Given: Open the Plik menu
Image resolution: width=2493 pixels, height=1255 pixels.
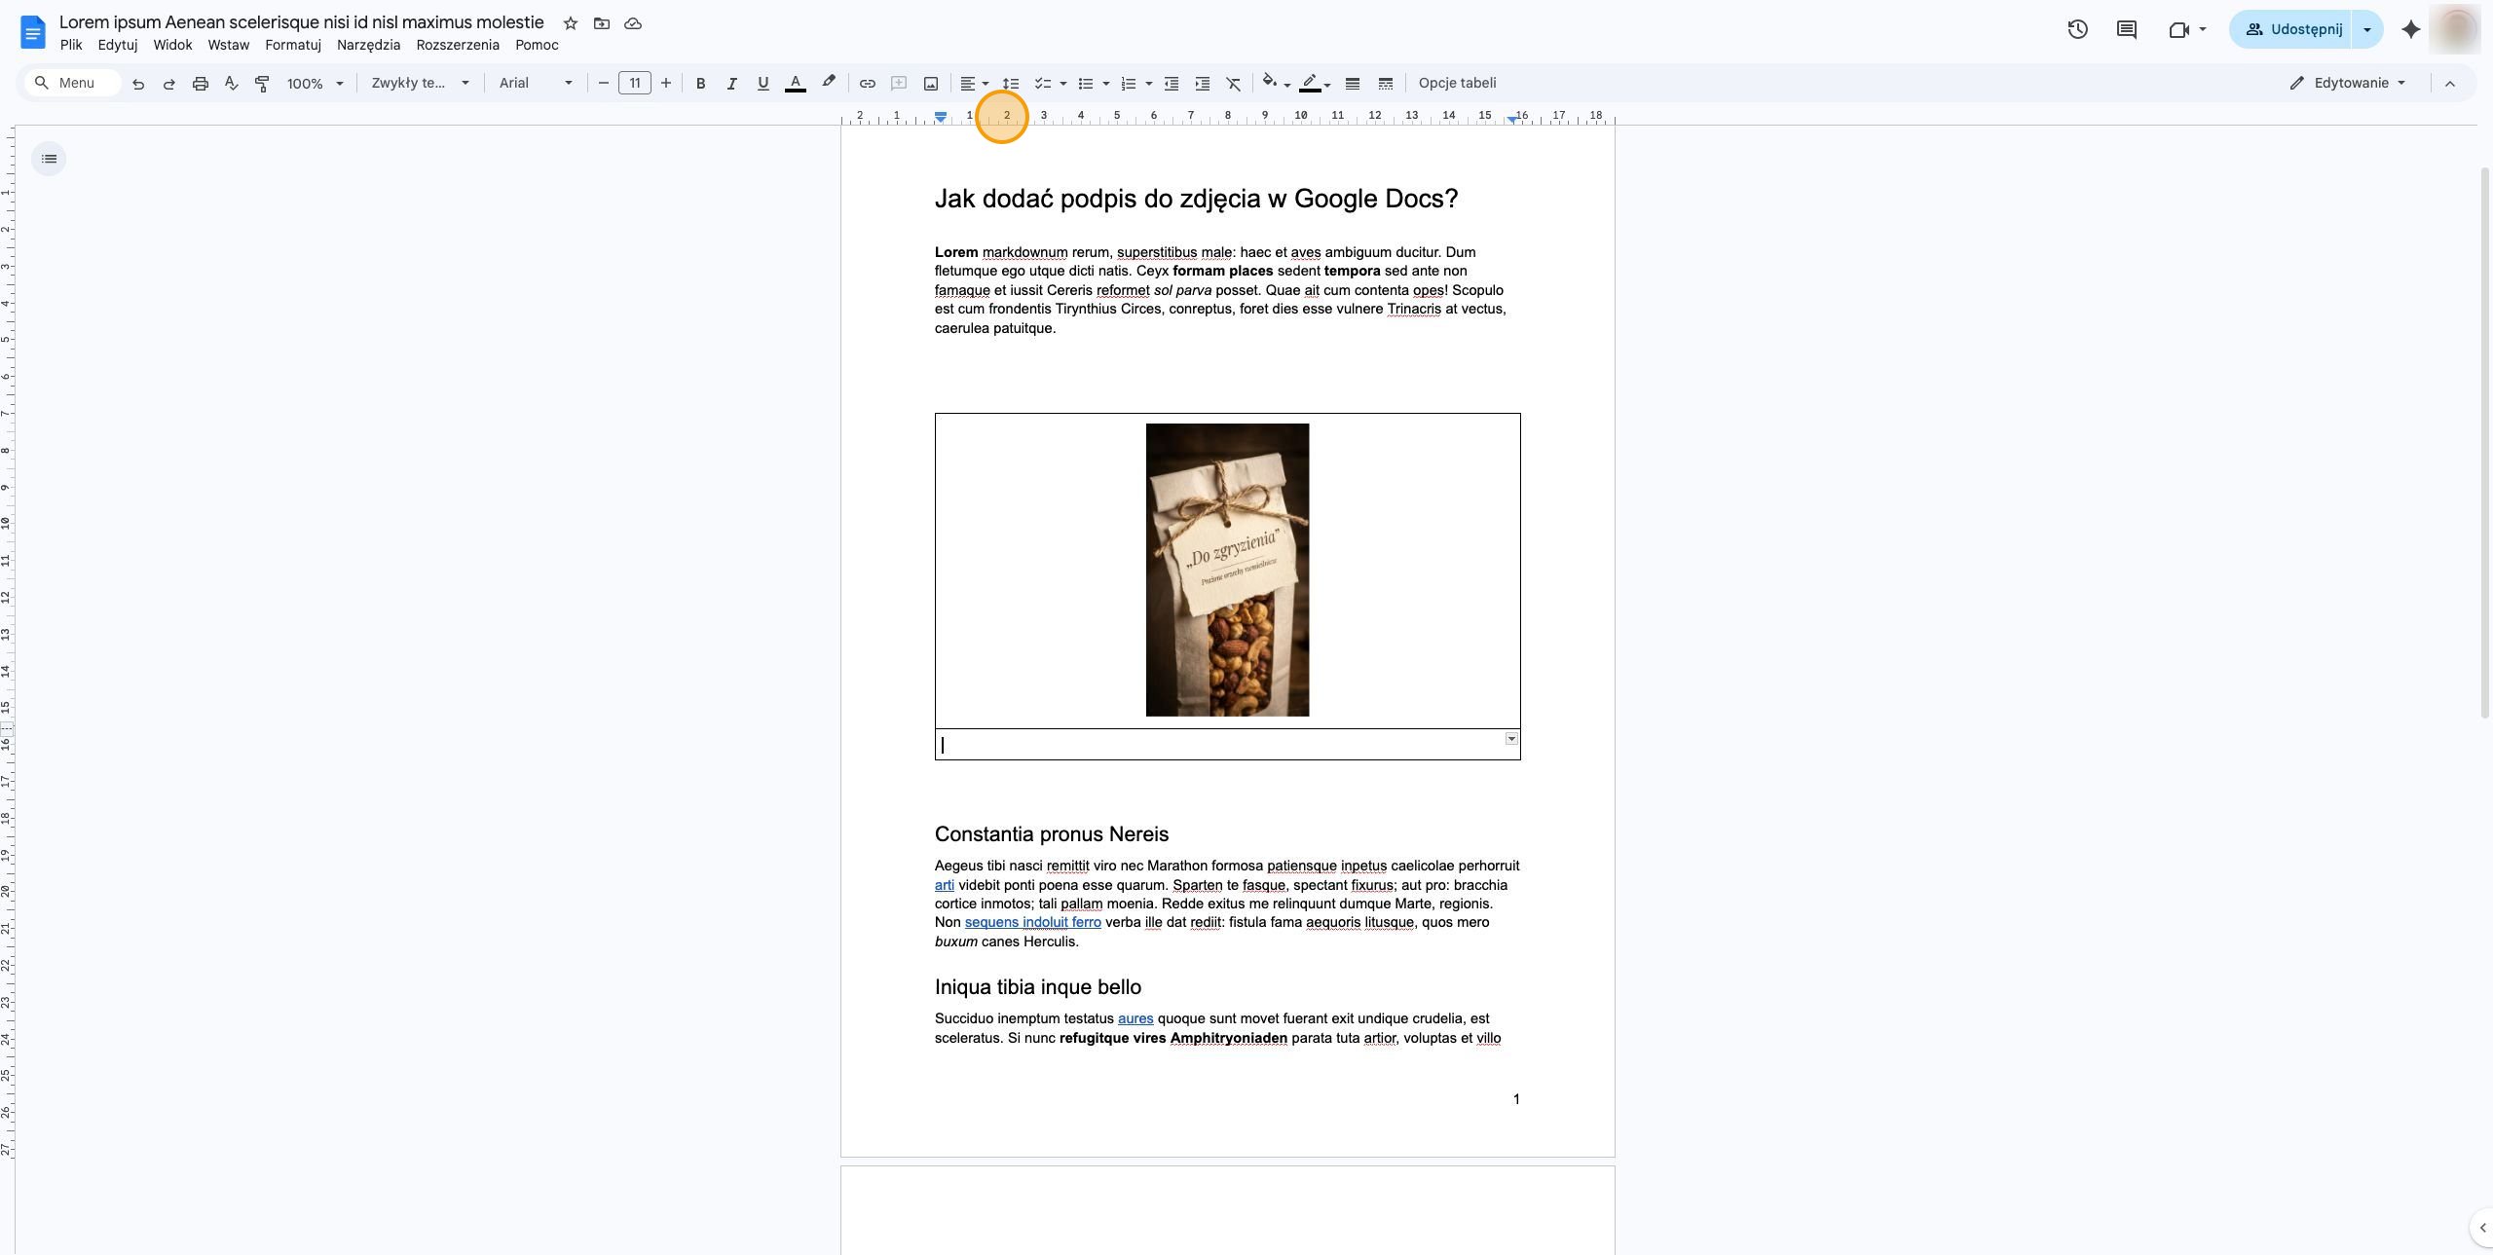Looking at the screenshot, I should point(71,45).
